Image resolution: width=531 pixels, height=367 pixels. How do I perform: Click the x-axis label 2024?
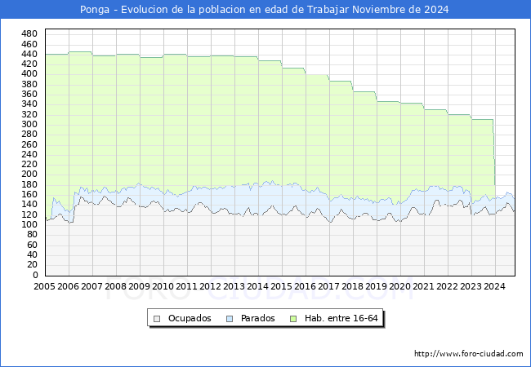click(495, 286)
